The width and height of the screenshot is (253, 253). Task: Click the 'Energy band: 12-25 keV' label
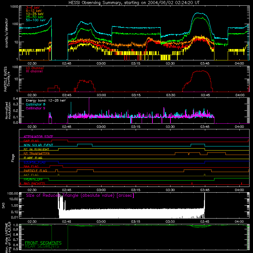tap(46, 101)
